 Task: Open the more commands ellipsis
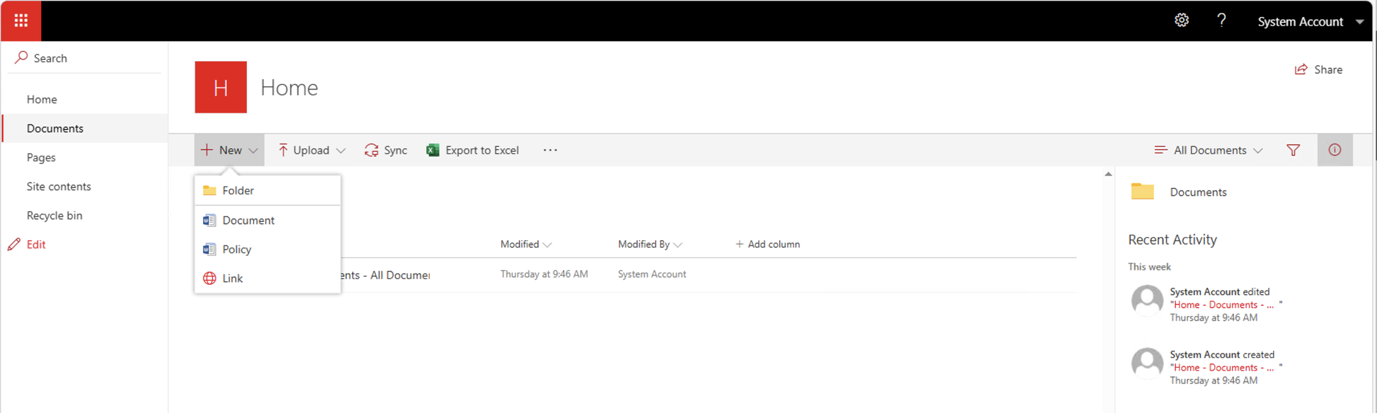click(550, 150)
